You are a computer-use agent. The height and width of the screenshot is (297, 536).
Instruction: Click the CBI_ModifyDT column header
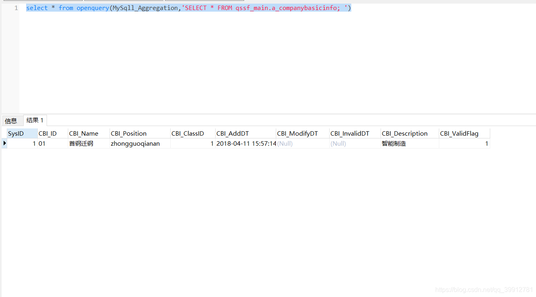pos(297,133)
